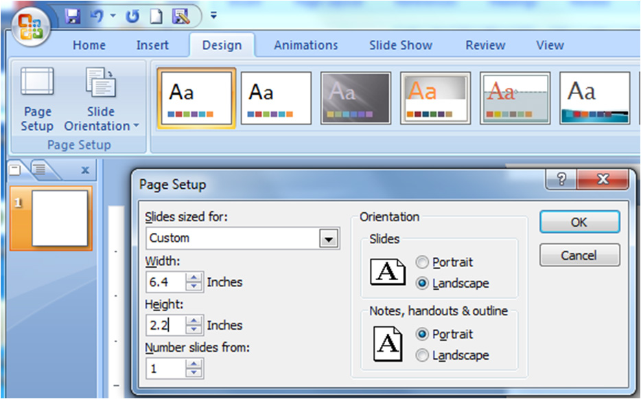Click the New blank document icon
Image resolution: width=641 pixels, height=399 pixels.
[156, 16]
